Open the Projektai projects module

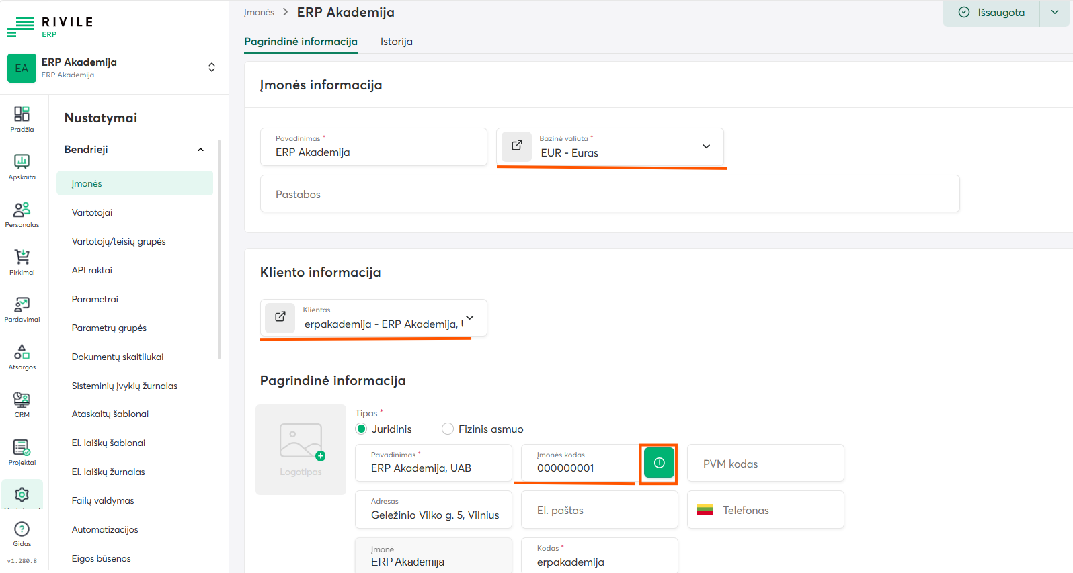(22, 452)
